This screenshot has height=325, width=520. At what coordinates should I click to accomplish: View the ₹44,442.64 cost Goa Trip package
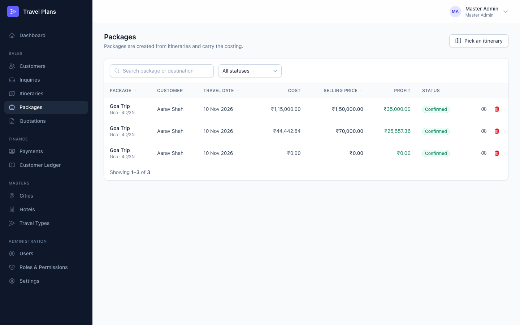click(x=484, y=131)
